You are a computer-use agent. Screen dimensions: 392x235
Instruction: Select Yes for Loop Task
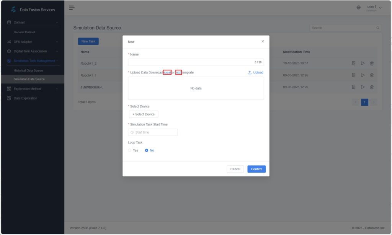click(130, 150)
